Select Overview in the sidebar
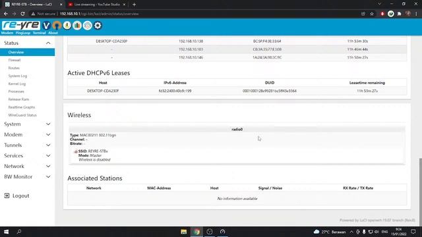The image size is (422, 237). [x=27, y=52]
